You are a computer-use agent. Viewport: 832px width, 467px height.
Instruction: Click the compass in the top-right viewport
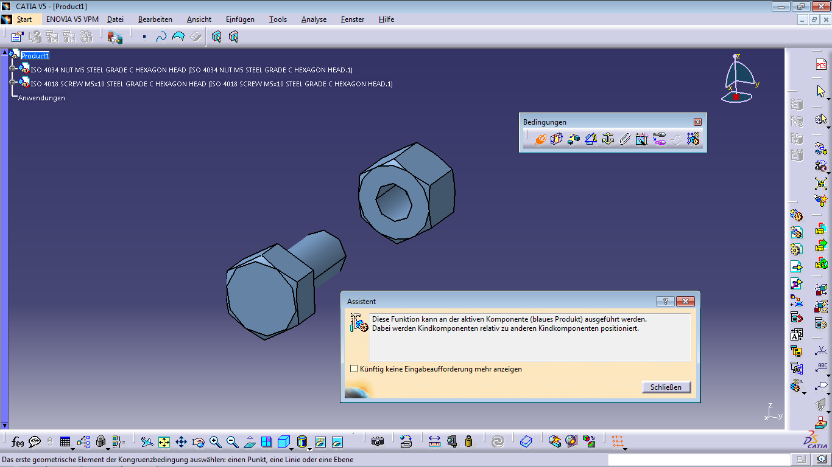(739, 78)
